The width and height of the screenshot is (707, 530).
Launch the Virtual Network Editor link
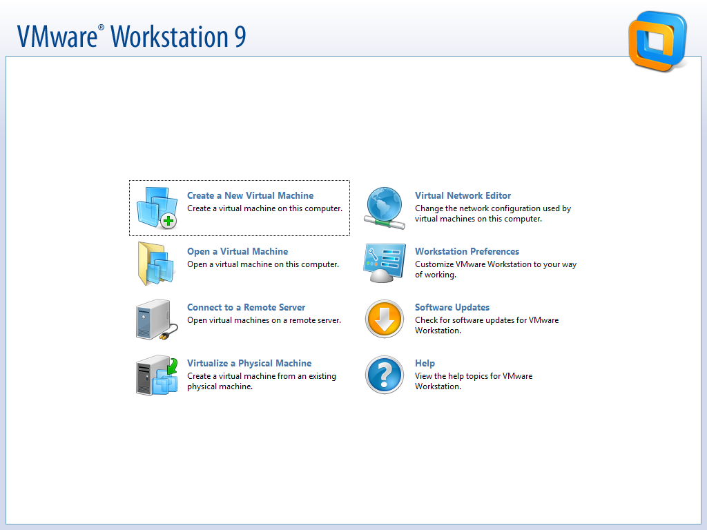click(463, 195)
